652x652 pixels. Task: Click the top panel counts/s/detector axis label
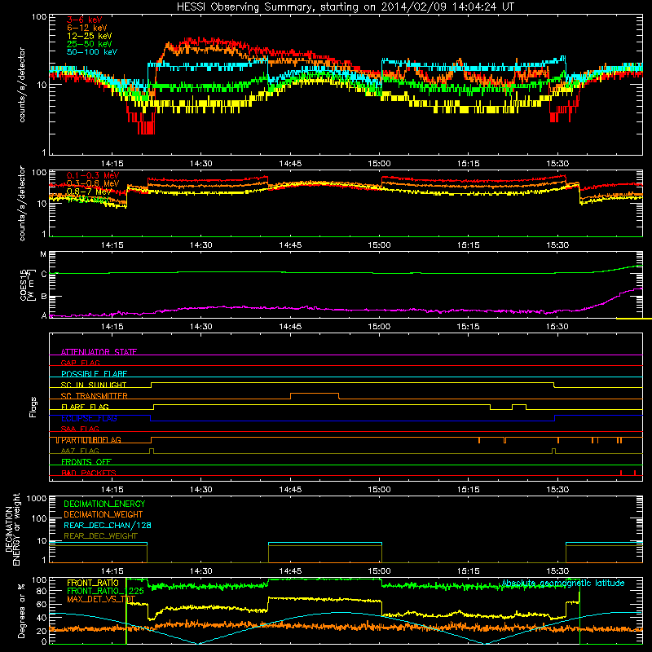[x=22, y=85]
